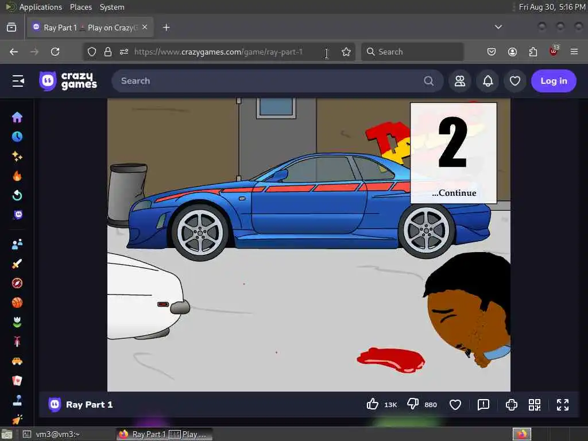Go back to the previous page
The image size is (588, 441).
click(x=14, y=52)
